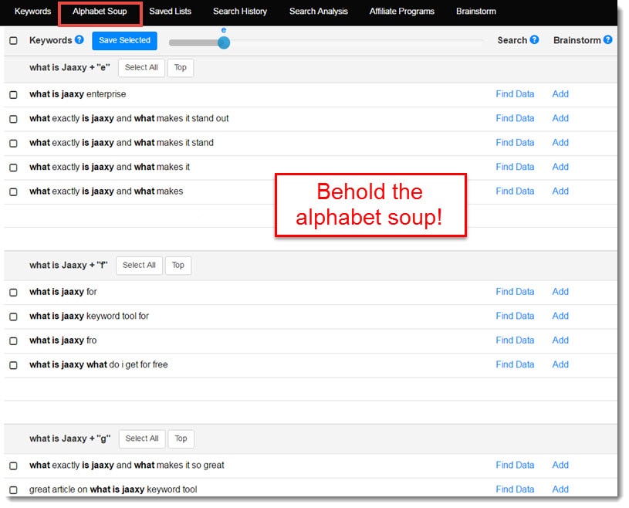Click the unfilled part of the letter slider track
Image resolution: width=629 pixels, height=508 pixels.
[x=357, y=42]
